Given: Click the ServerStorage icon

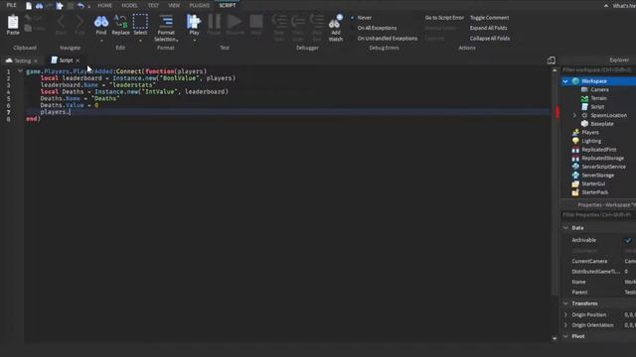Looking at the screenshot, I should click(575, 175).
